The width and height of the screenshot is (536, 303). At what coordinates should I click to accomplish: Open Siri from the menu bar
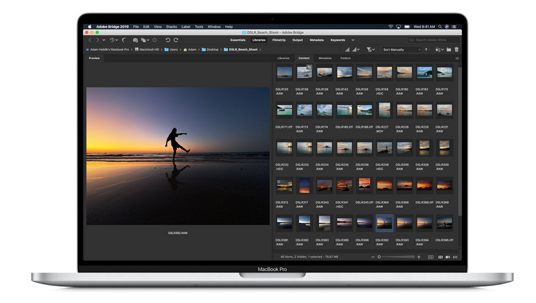click(x=447, y=27)
